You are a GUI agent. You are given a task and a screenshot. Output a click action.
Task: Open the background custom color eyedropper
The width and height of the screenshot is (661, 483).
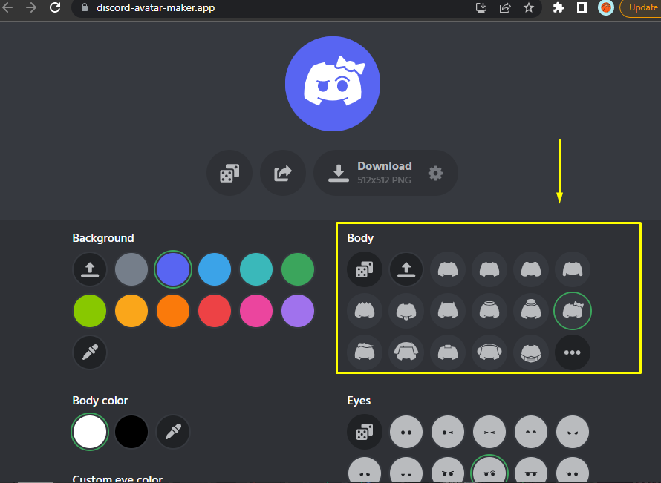pyautogui.click(x=90, y=352)
